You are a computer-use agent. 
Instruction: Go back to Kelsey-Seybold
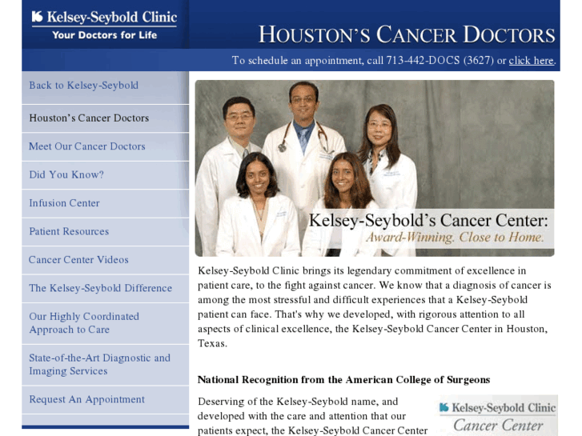click(x=83, y=86)
